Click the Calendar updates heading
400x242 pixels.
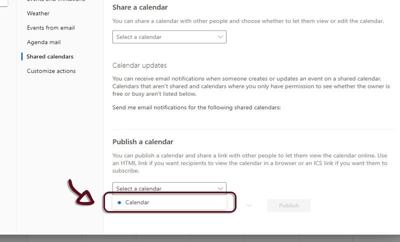139,65
